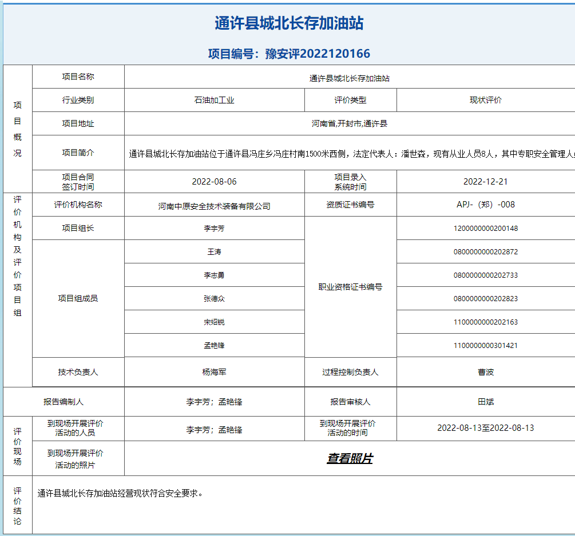Click certificate number 1100000000301421
The height and width of the screenshot is (536, 575).
[485, 345]
